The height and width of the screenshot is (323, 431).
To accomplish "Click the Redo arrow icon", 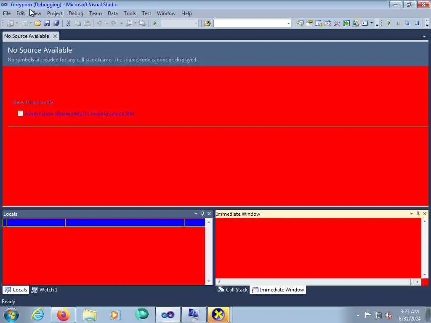I will point(114,24).
